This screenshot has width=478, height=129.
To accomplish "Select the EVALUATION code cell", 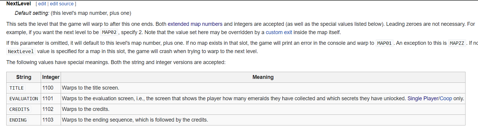I will click(x=24, y=99).
